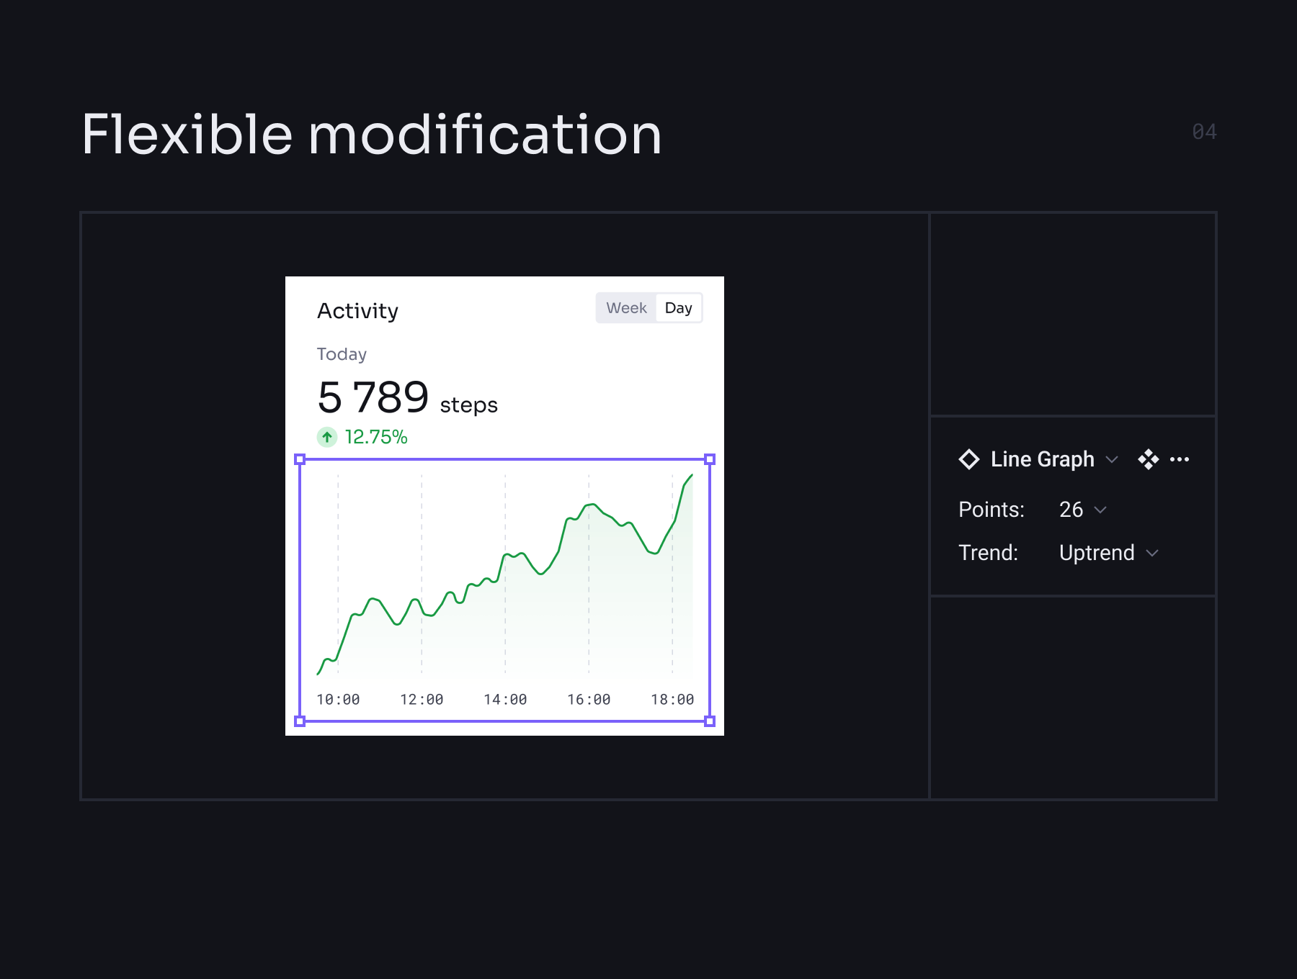Click the top-left selection handle of chart

[300, 459]
